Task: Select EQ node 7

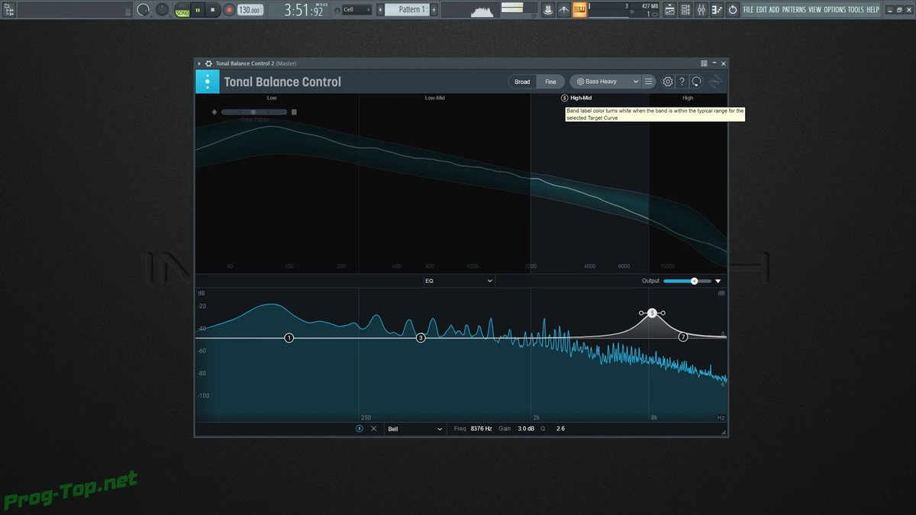Action: pos(683,336)
